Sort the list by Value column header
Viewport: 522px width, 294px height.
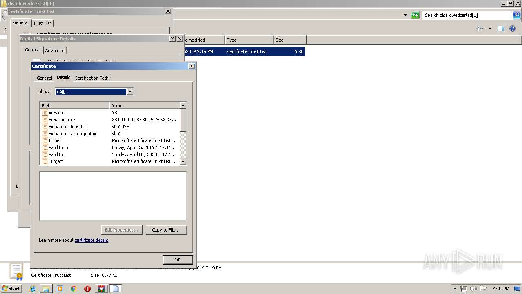[x=144, y=105]
